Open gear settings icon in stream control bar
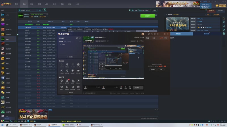The width and height of the screenshot is (227, 127). pyautogui.click(x=130, y=87)
